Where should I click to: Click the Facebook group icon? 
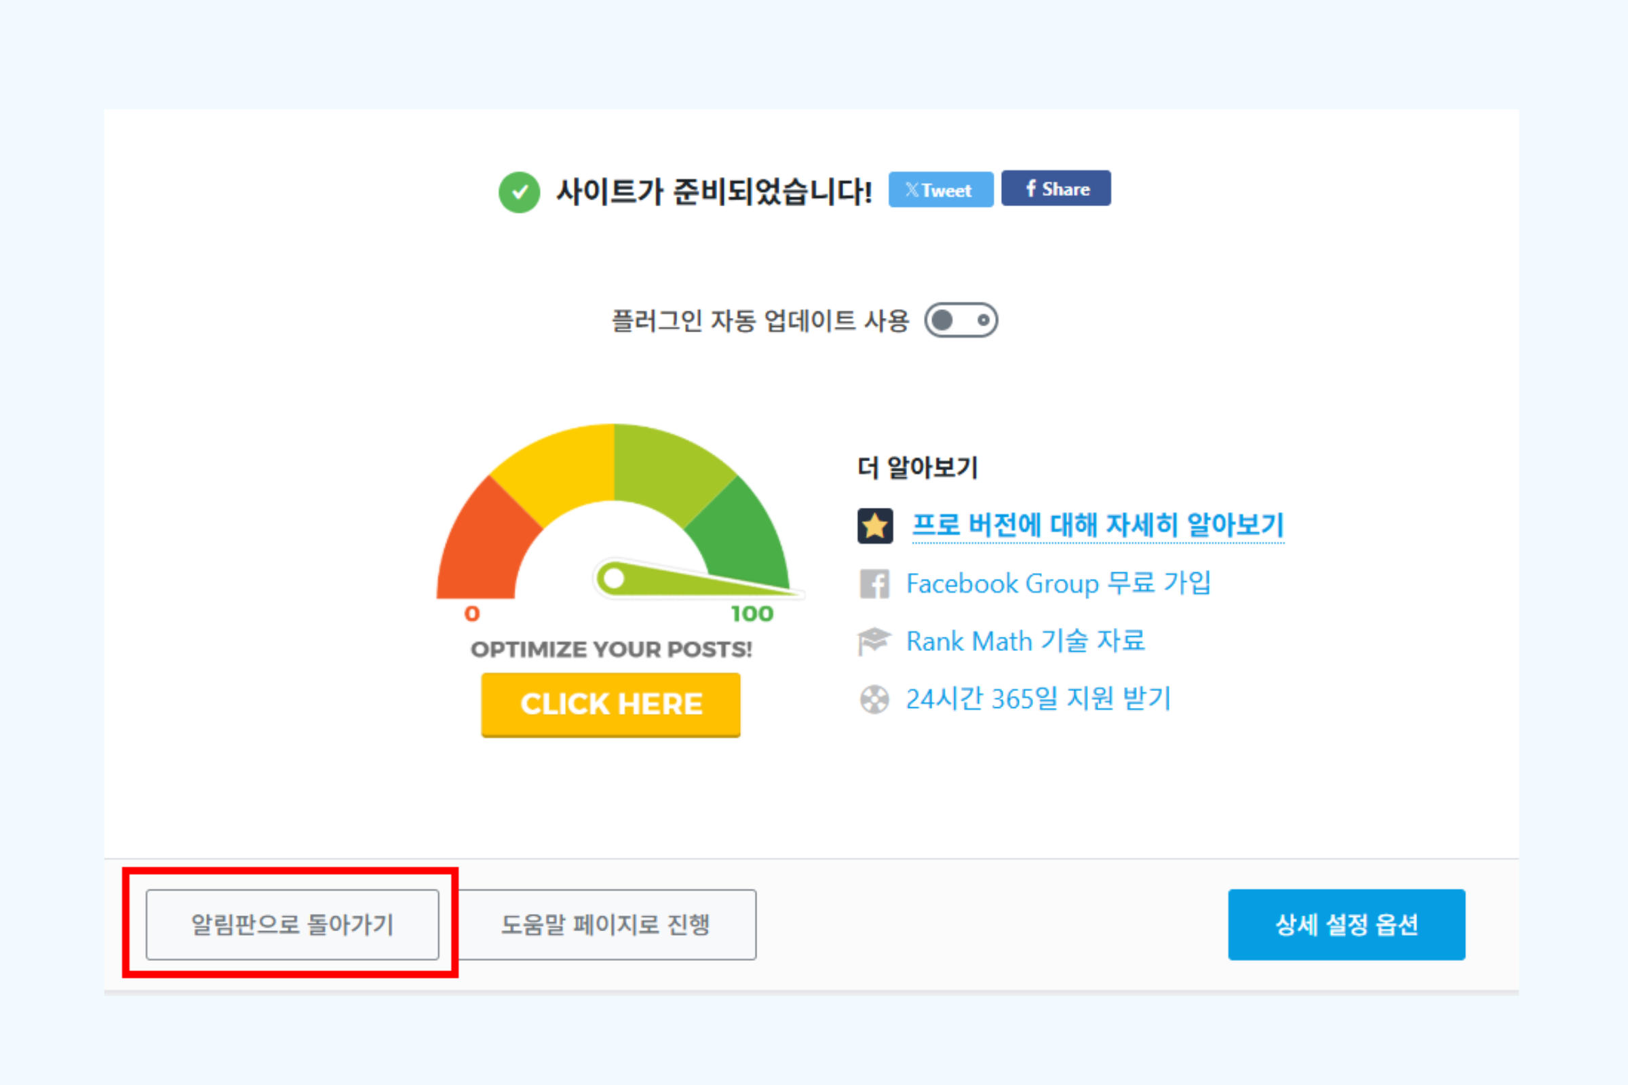[874, 584]
